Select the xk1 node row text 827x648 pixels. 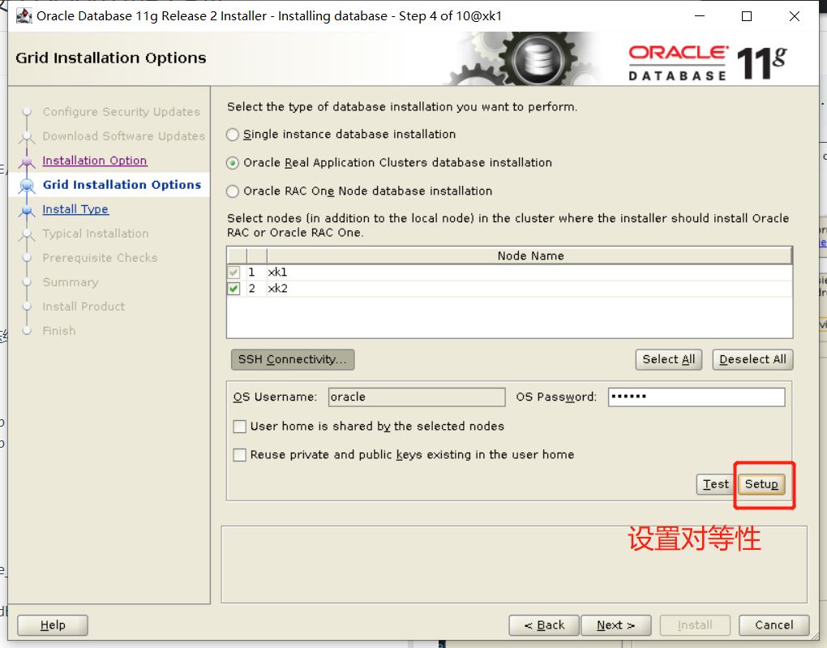(x=277, y=273)
